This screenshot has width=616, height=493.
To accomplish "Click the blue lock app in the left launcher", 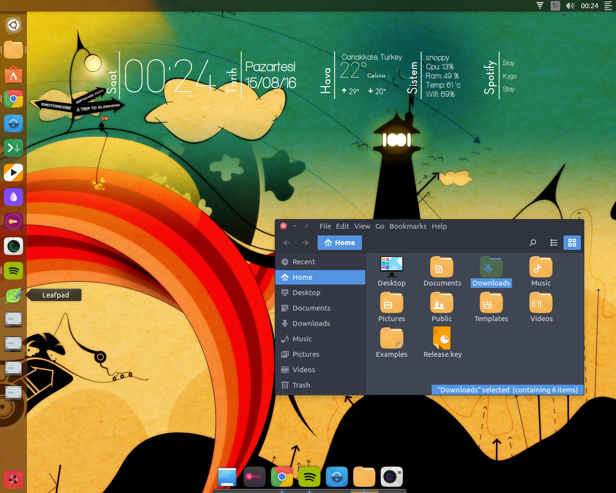I will [13, 123].
